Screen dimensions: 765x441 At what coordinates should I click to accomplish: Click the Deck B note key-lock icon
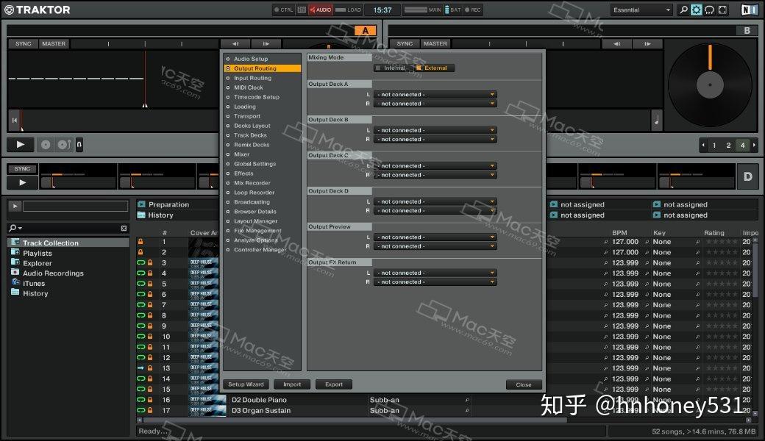click(657, 120)
